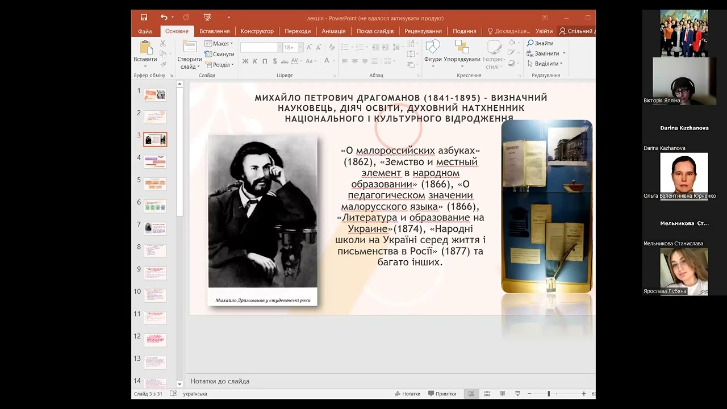Open change case Aa dropdown
The height and width of the screenshot is (409, 727).
[311, 61]
